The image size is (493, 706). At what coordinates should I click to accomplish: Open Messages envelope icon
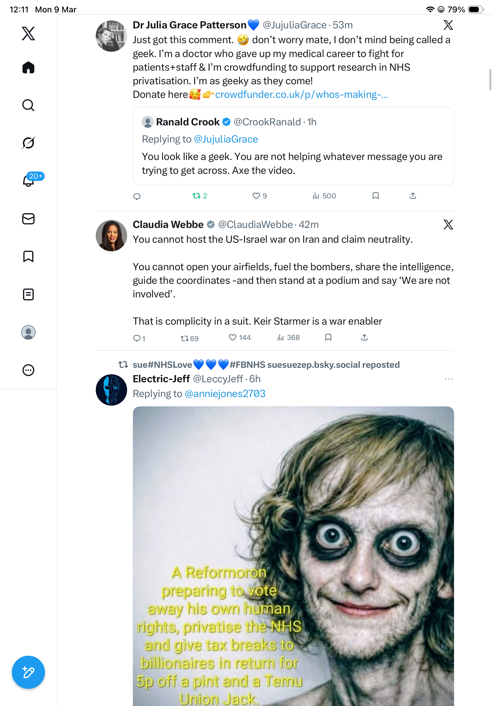click(28, 219)
